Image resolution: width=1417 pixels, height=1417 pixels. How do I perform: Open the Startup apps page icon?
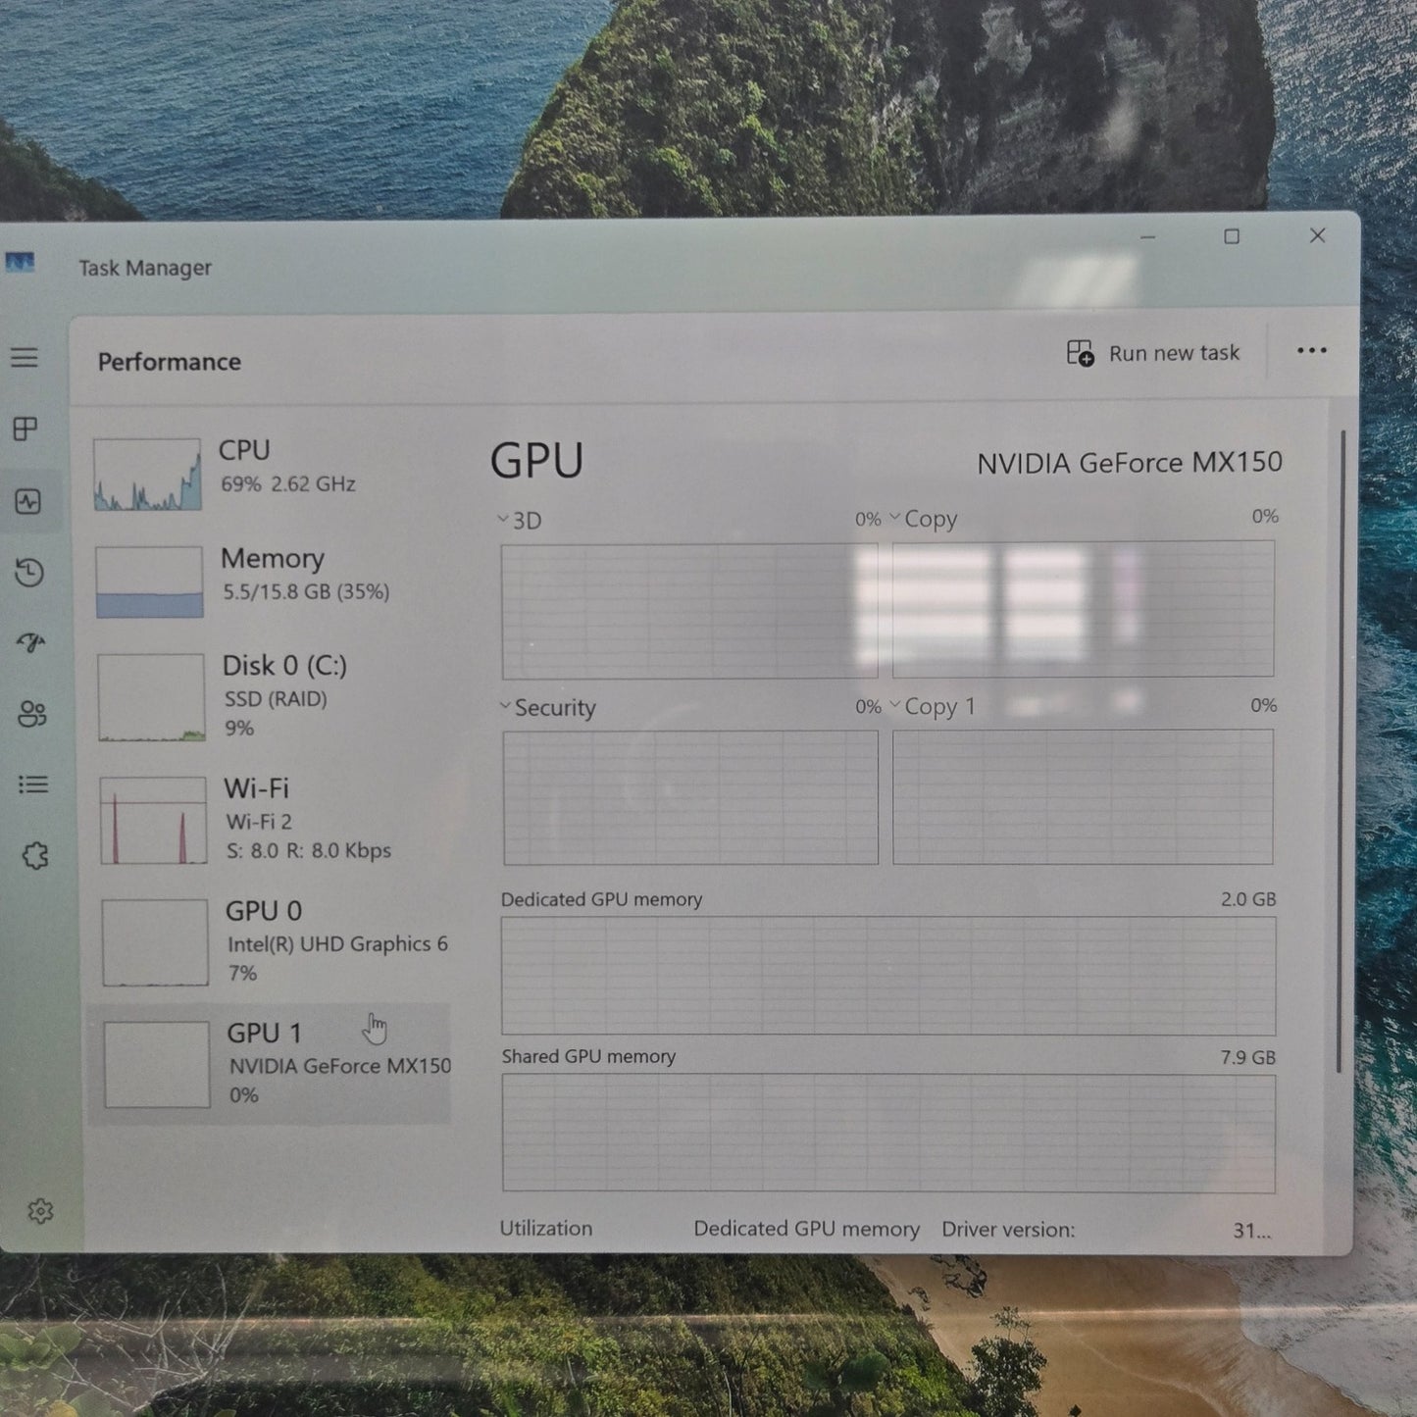[30, 643]
